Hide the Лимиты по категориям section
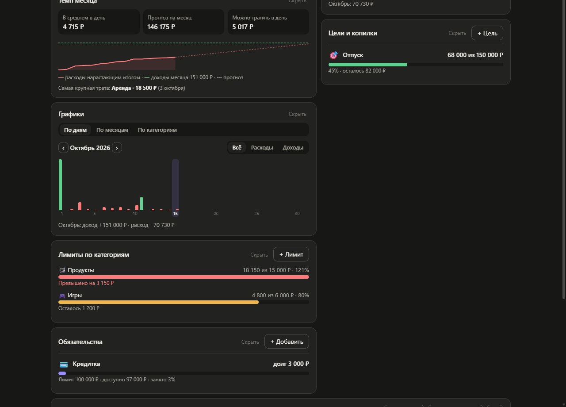 coord(259,255)
